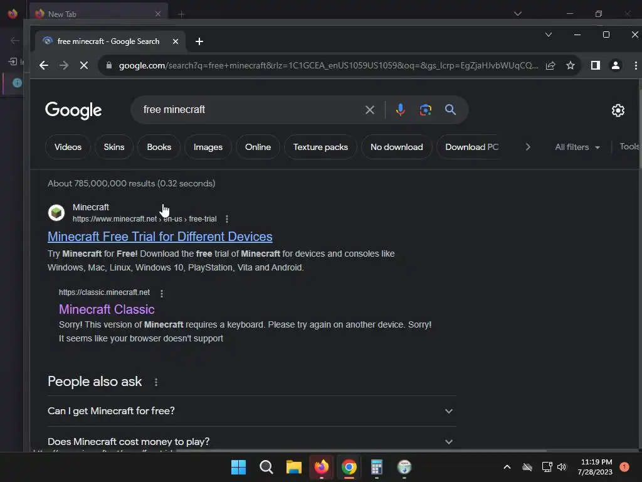Open Chrome's three-dot menu
This screenshot has height=482, width=642.
(636, 65)
